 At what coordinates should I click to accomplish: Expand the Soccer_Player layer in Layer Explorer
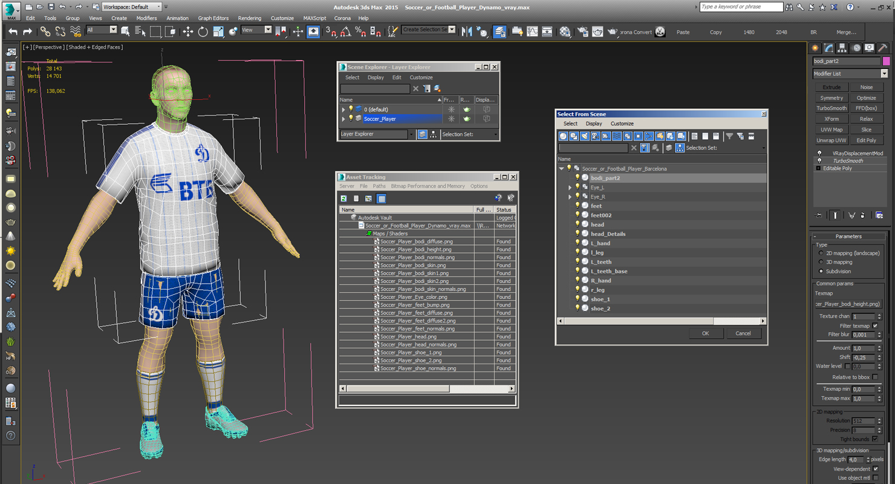tap(343, 119)
